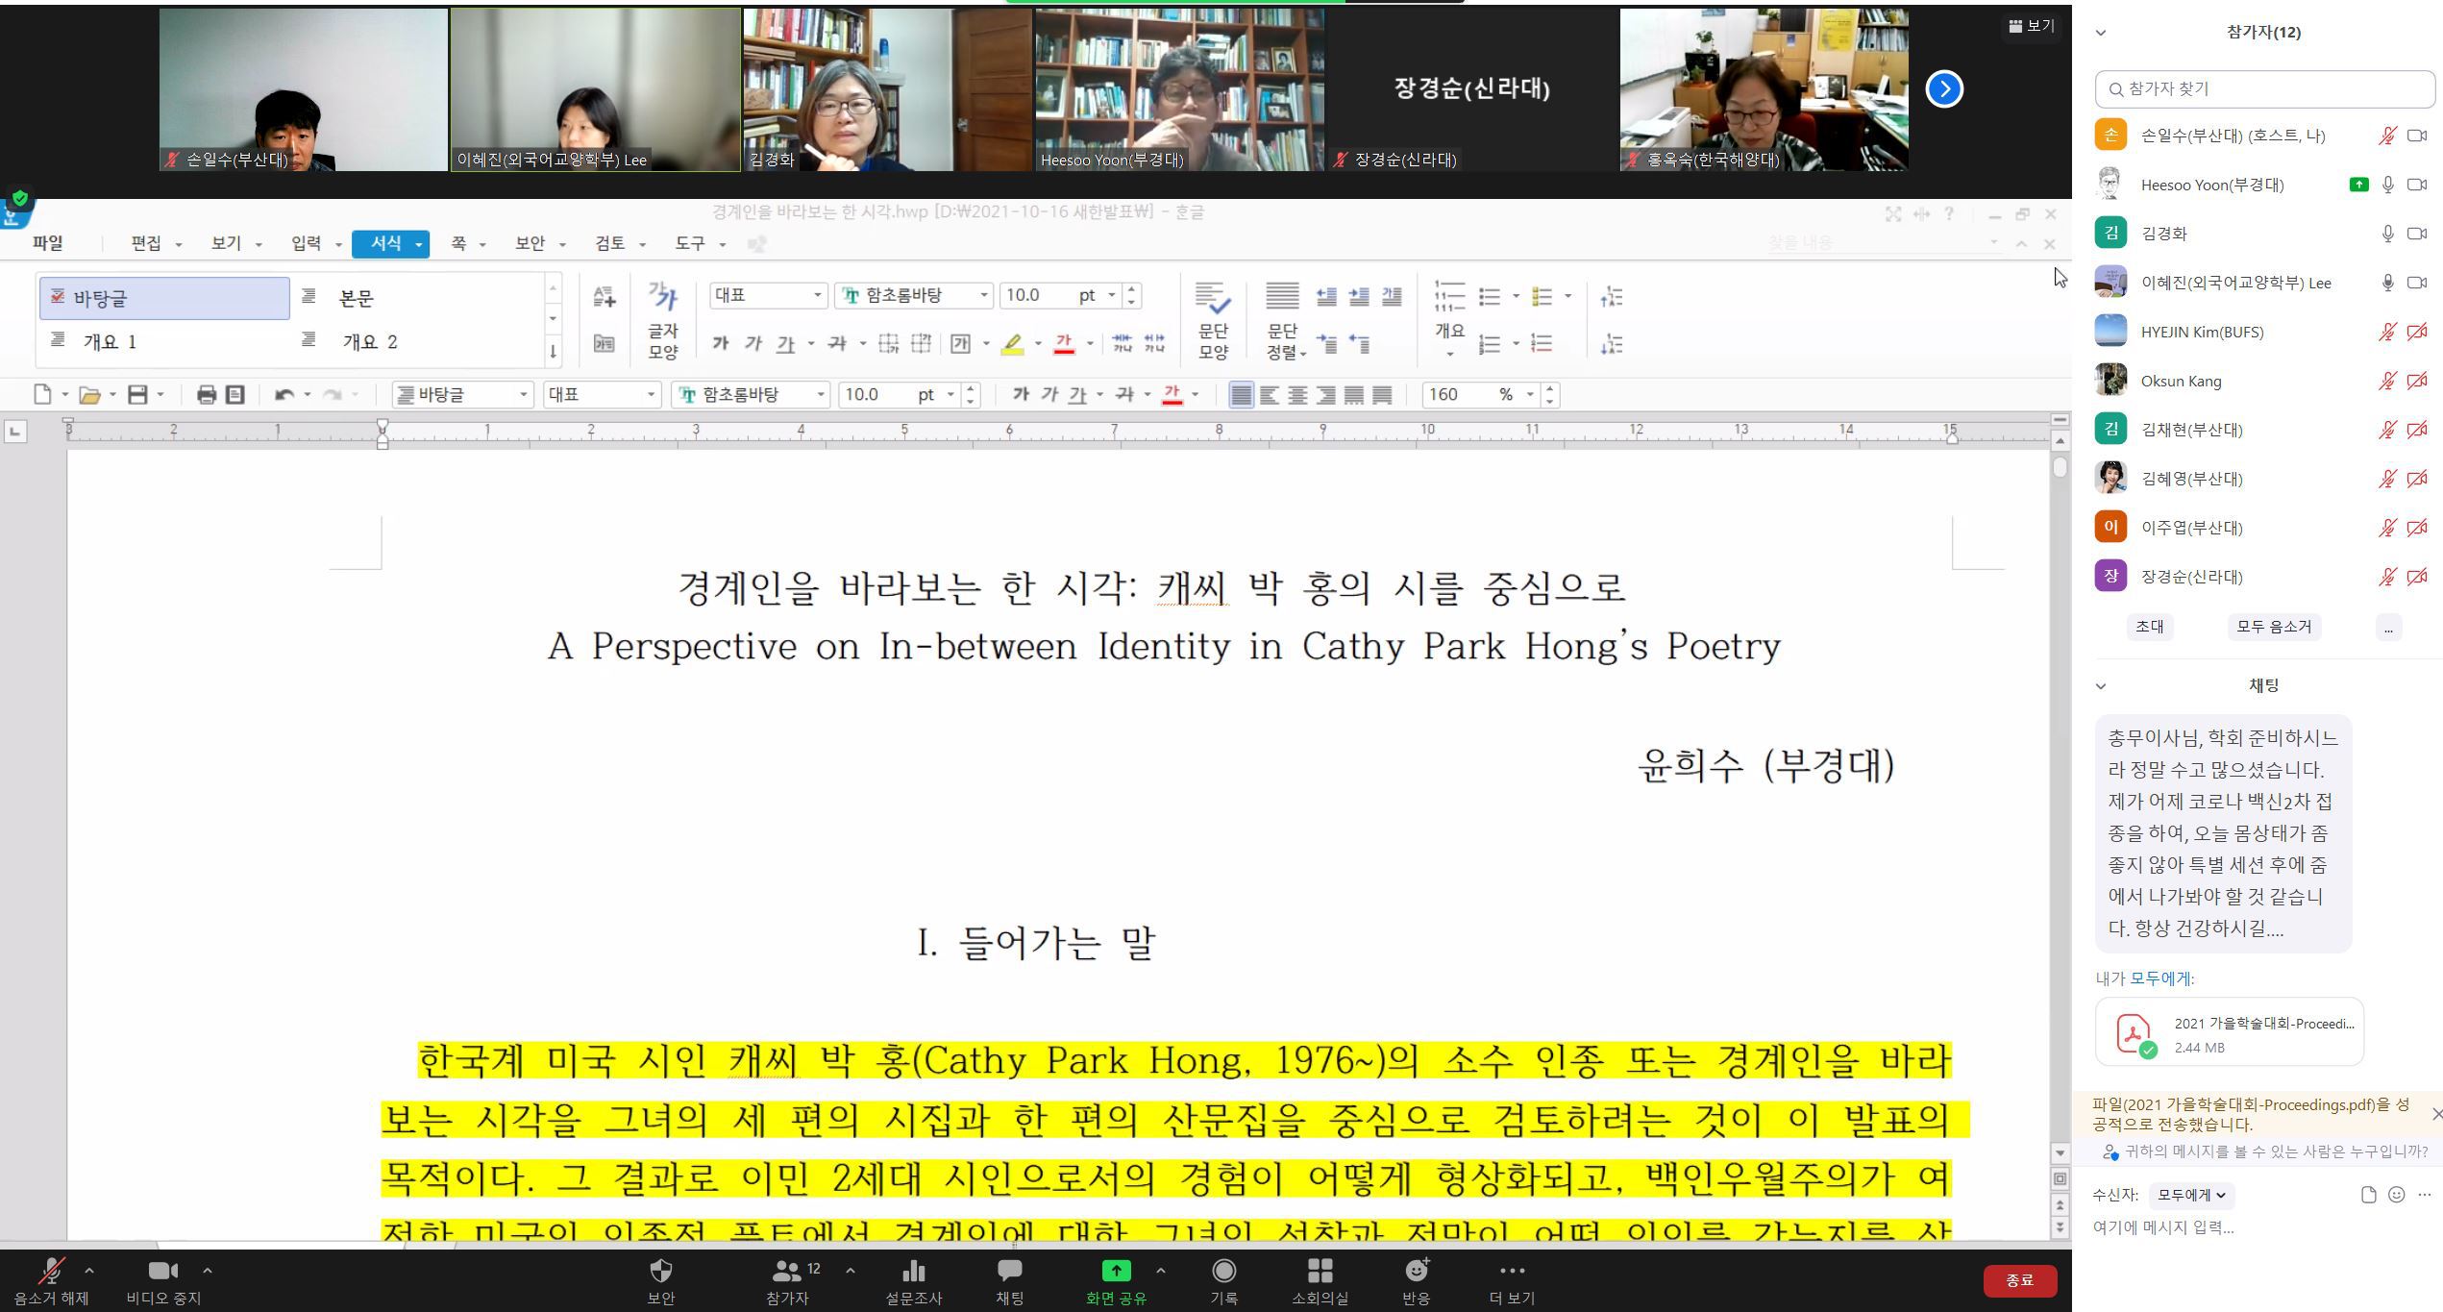Open 수신자 모두에게 recipient dropdown
The width and height of the screenshot is (2443, 1312).
coord(2190,1195)
